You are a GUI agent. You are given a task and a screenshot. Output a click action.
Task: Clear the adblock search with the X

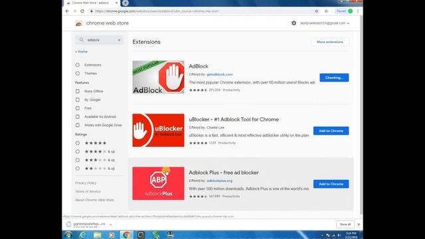[x=119, y=40]
